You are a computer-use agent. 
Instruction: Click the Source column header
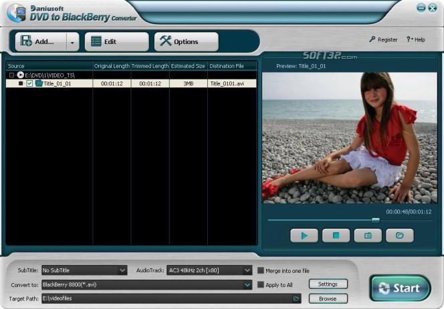[x=49, y=66]
